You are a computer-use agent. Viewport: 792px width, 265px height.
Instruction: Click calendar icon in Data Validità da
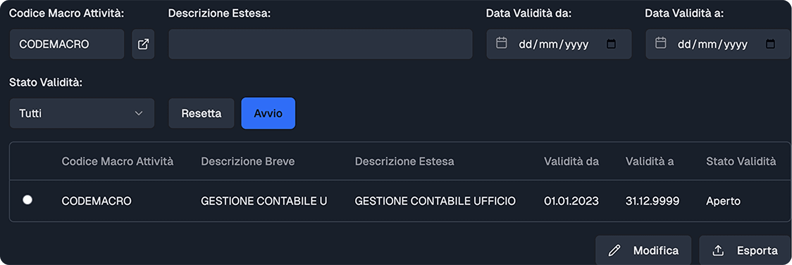pyautogui.click(x=501, y=43)
